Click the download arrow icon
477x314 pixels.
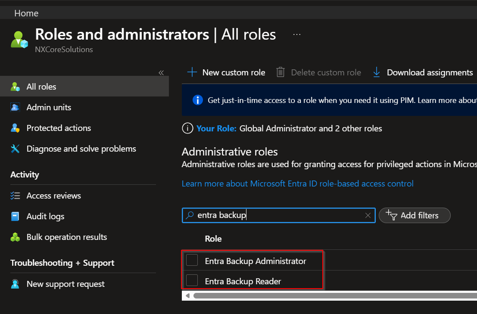click(376, 72)
